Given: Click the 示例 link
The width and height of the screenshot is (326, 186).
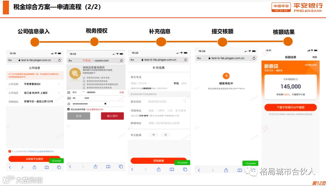Looking at the screenshot, I should (121, 93).
